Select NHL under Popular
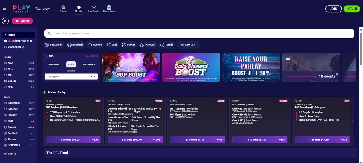 (19, 69)
